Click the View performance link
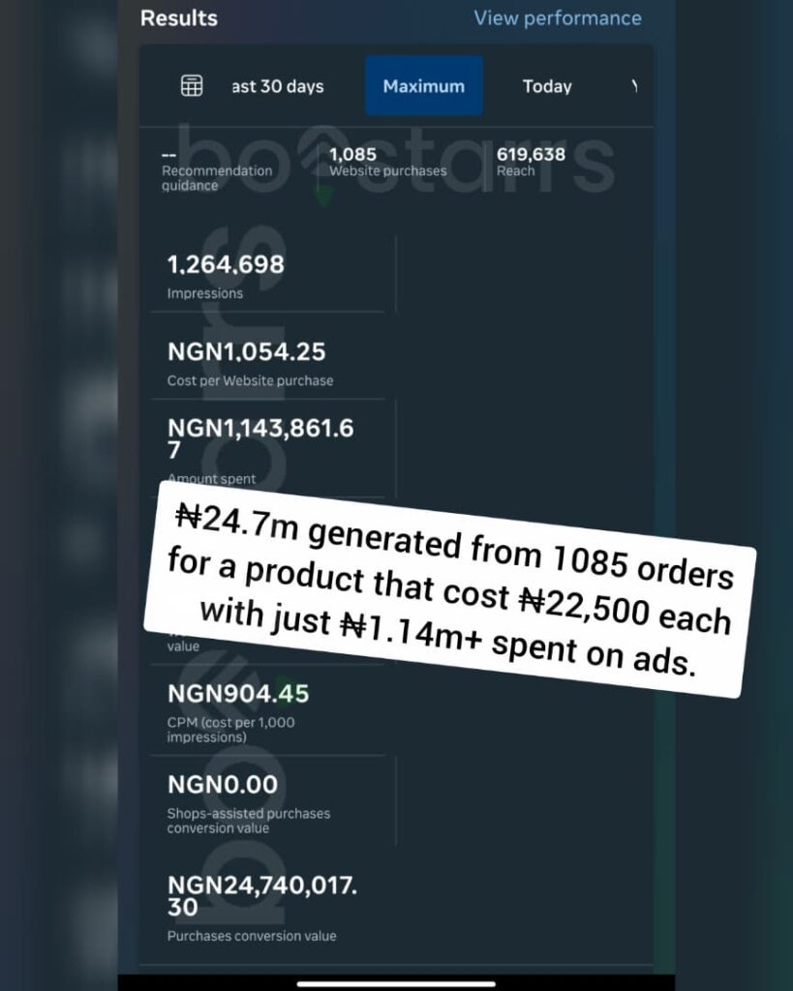The height and width of the screenshot is (991, 793). 557,18
